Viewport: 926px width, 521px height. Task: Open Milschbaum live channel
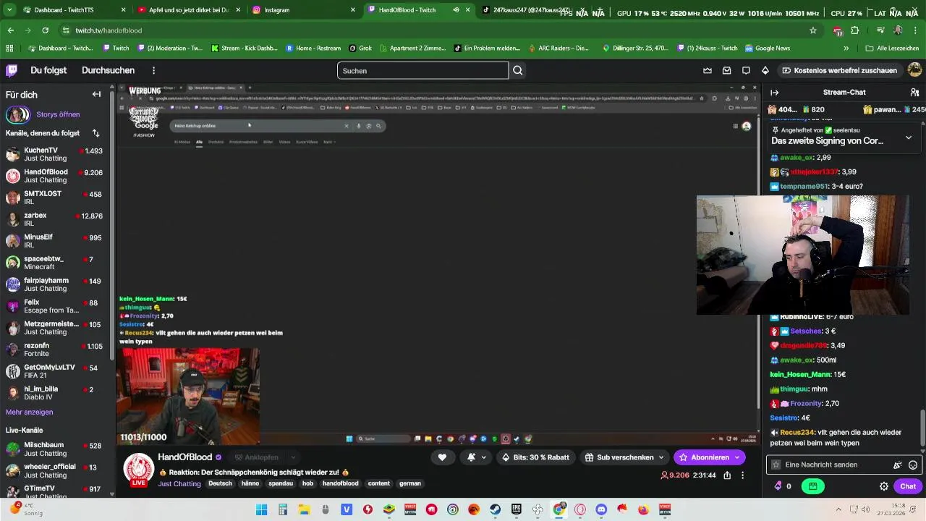tap(54, 449)
